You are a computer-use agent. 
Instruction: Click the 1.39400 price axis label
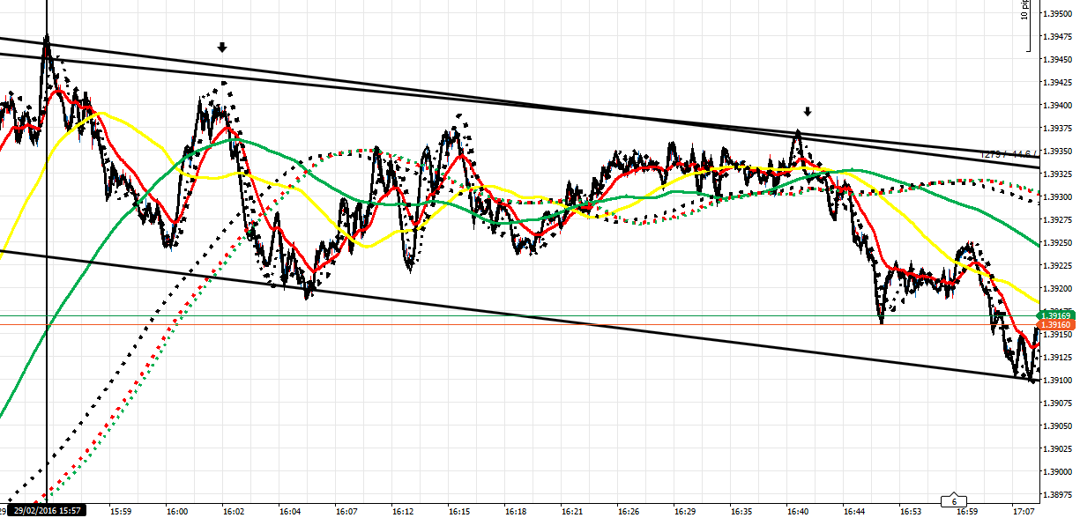click(x=1058, y=106)
